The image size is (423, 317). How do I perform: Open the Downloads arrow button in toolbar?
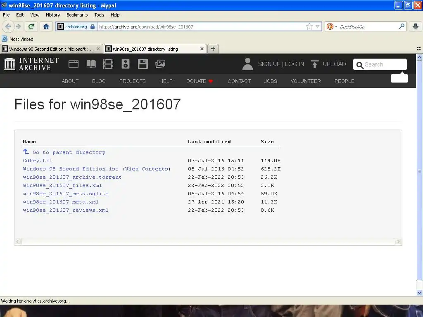click(416, 26)
